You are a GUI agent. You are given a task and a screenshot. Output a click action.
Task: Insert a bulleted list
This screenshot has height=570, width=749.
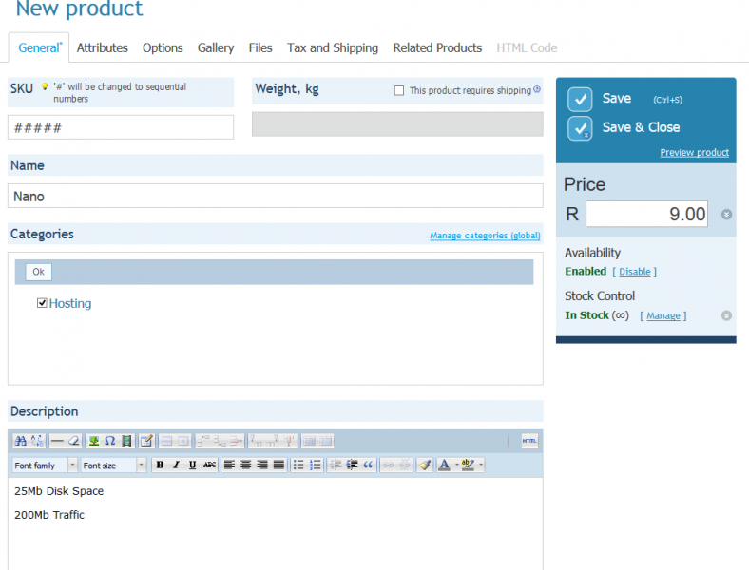click(x=298, y=465)
